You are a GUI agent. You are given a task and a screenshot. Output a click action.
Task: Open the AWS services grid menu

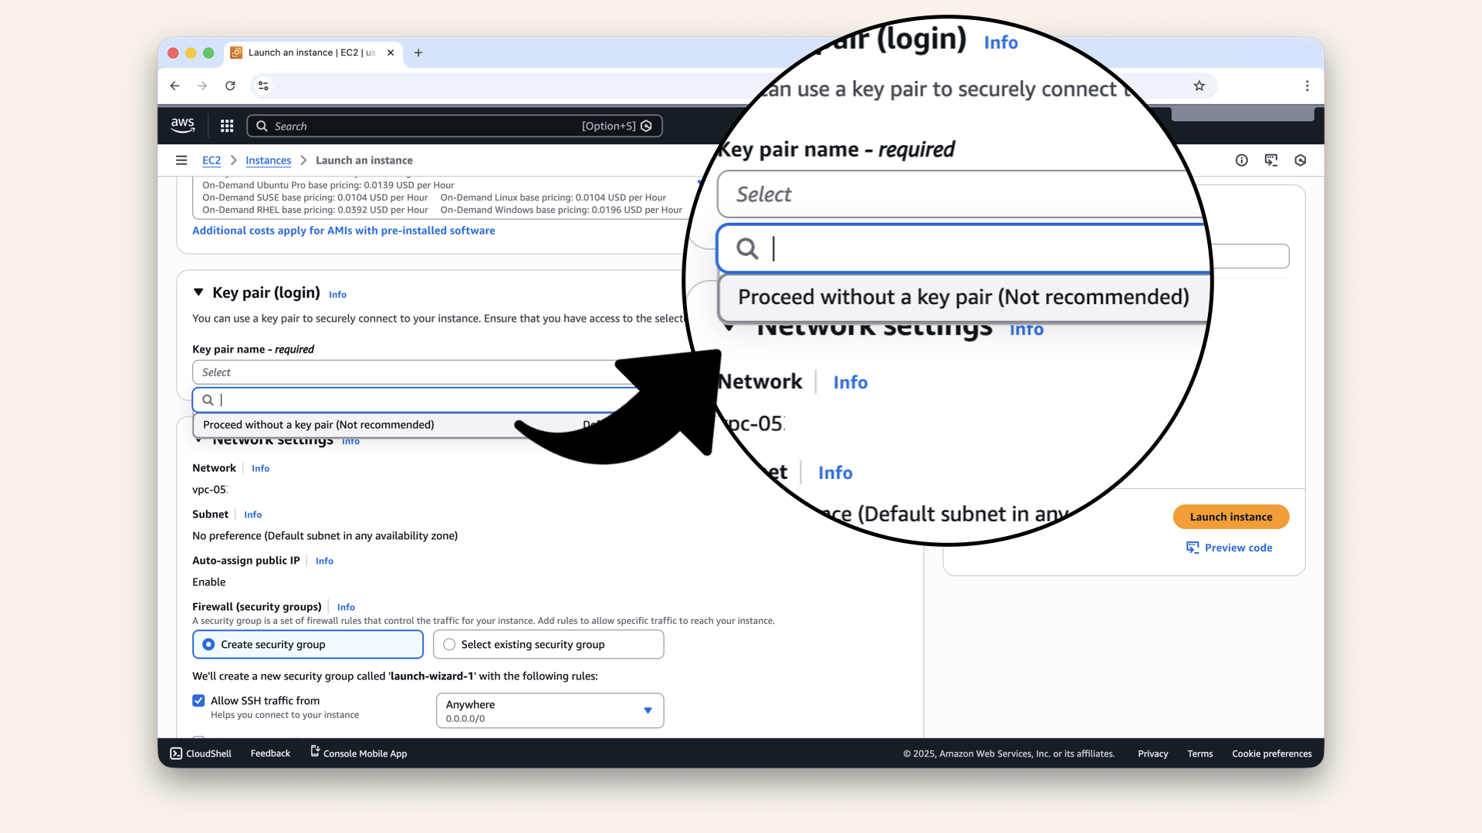(226, 126)
